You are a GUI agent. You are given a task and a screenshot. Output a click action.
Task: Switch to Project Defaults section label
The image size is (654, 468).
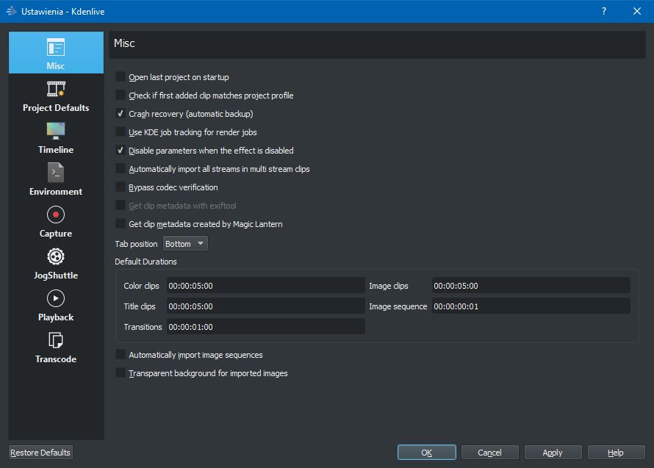click(x=56, y=107)
